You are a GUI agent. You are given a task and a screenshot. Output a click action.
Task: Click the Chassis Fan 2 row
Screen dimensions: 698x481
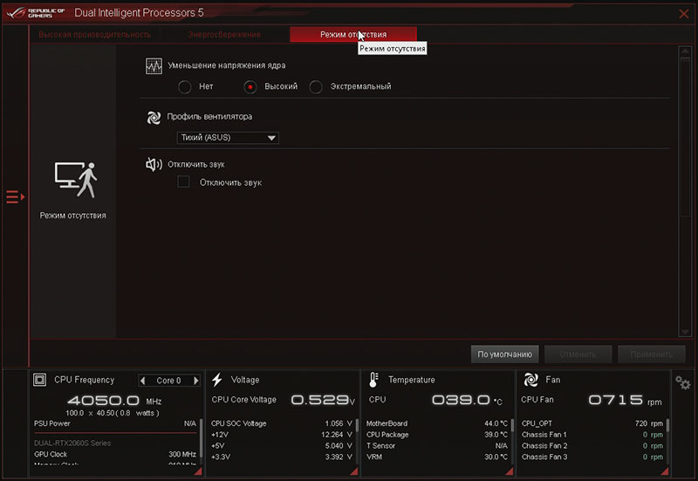coord(592,446)
